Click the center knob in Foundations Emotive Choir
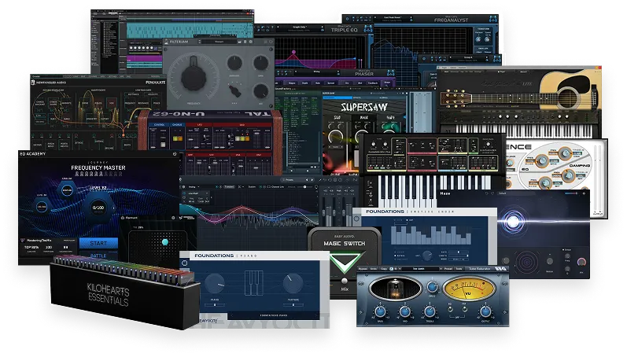The image size is (627, 357). tap(427, 255)
